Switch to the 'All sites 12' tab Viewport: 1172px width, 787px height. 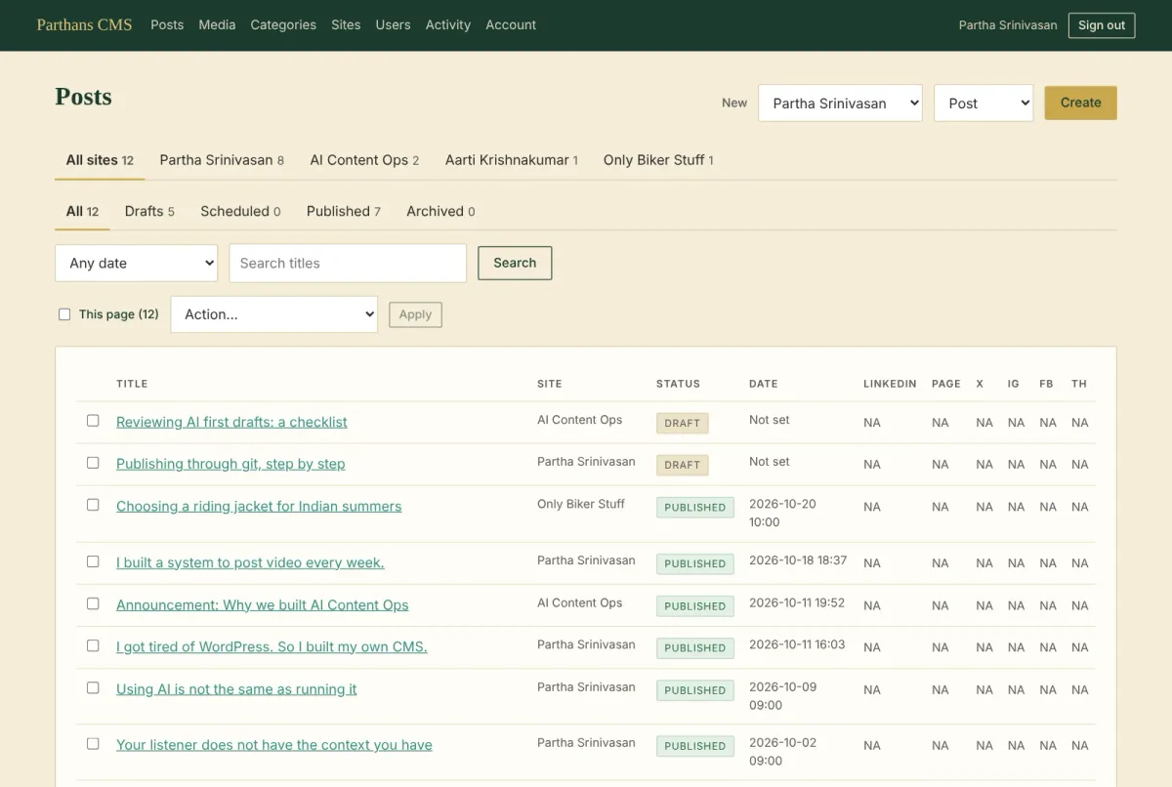100,160
